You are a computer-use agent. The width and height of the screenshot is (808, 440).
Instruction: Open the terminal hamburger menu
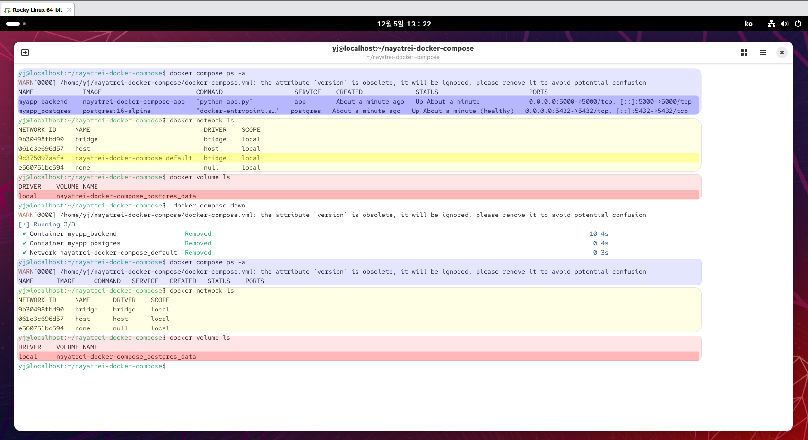pos(763,52)
